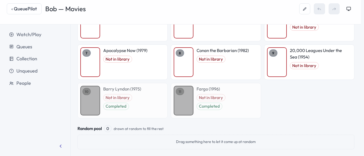This screenshot has width=364, height=156.
Task: Click the Completed badge under Barry Lyndon
Action: (x=116, y=106)
